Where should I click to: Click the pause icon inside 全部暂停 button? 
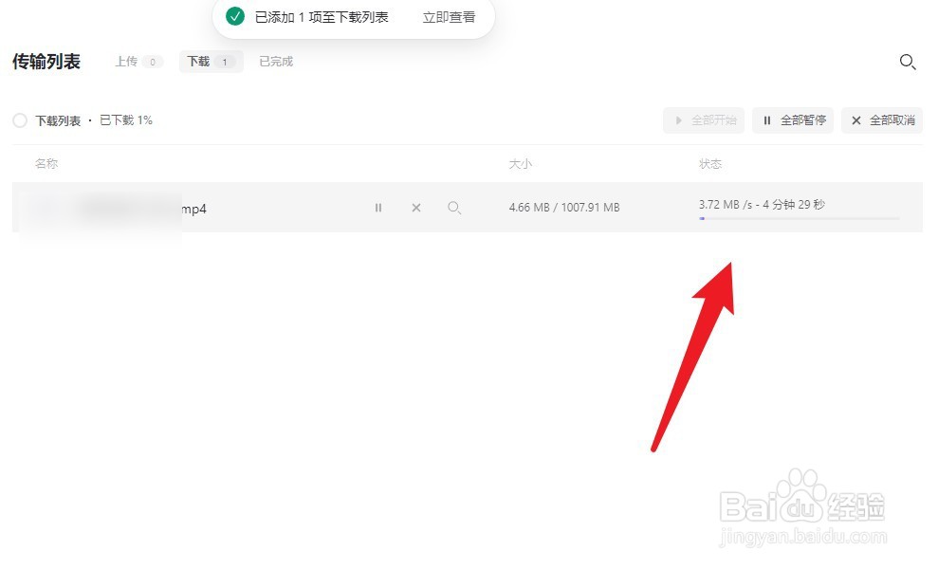coord(767,120)
